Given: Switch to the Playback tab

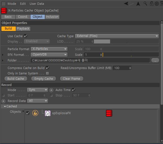Looking at the screenshot, I should (23, 28).
